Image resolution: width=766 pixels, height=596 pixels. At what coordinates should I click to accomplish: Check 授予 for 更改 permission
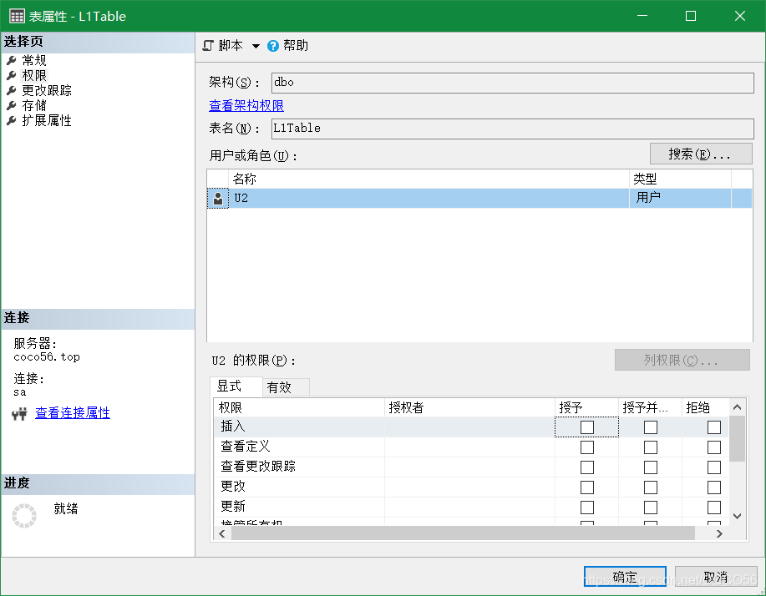coord(586,487)
